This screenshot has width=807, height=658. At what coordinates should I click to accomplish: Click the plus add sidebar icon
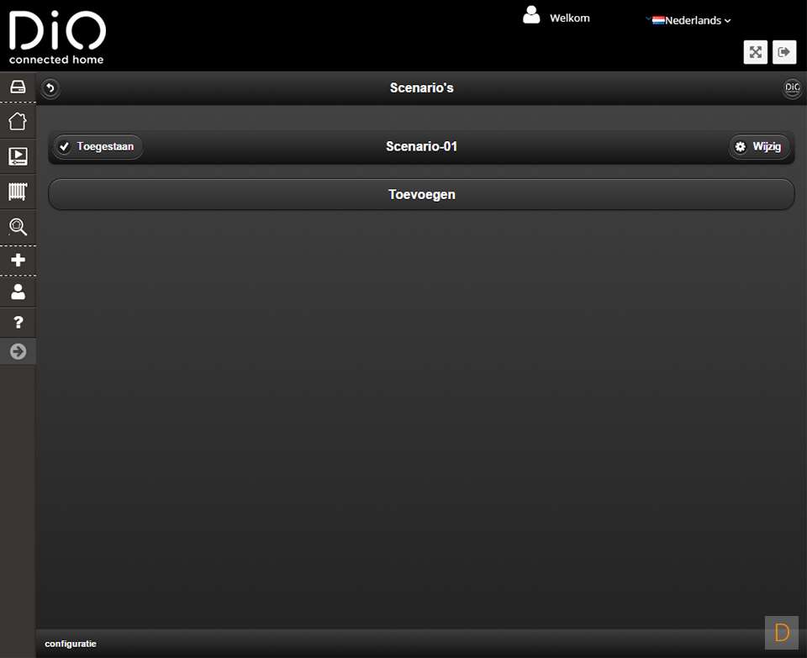click(x=18, y=260)
